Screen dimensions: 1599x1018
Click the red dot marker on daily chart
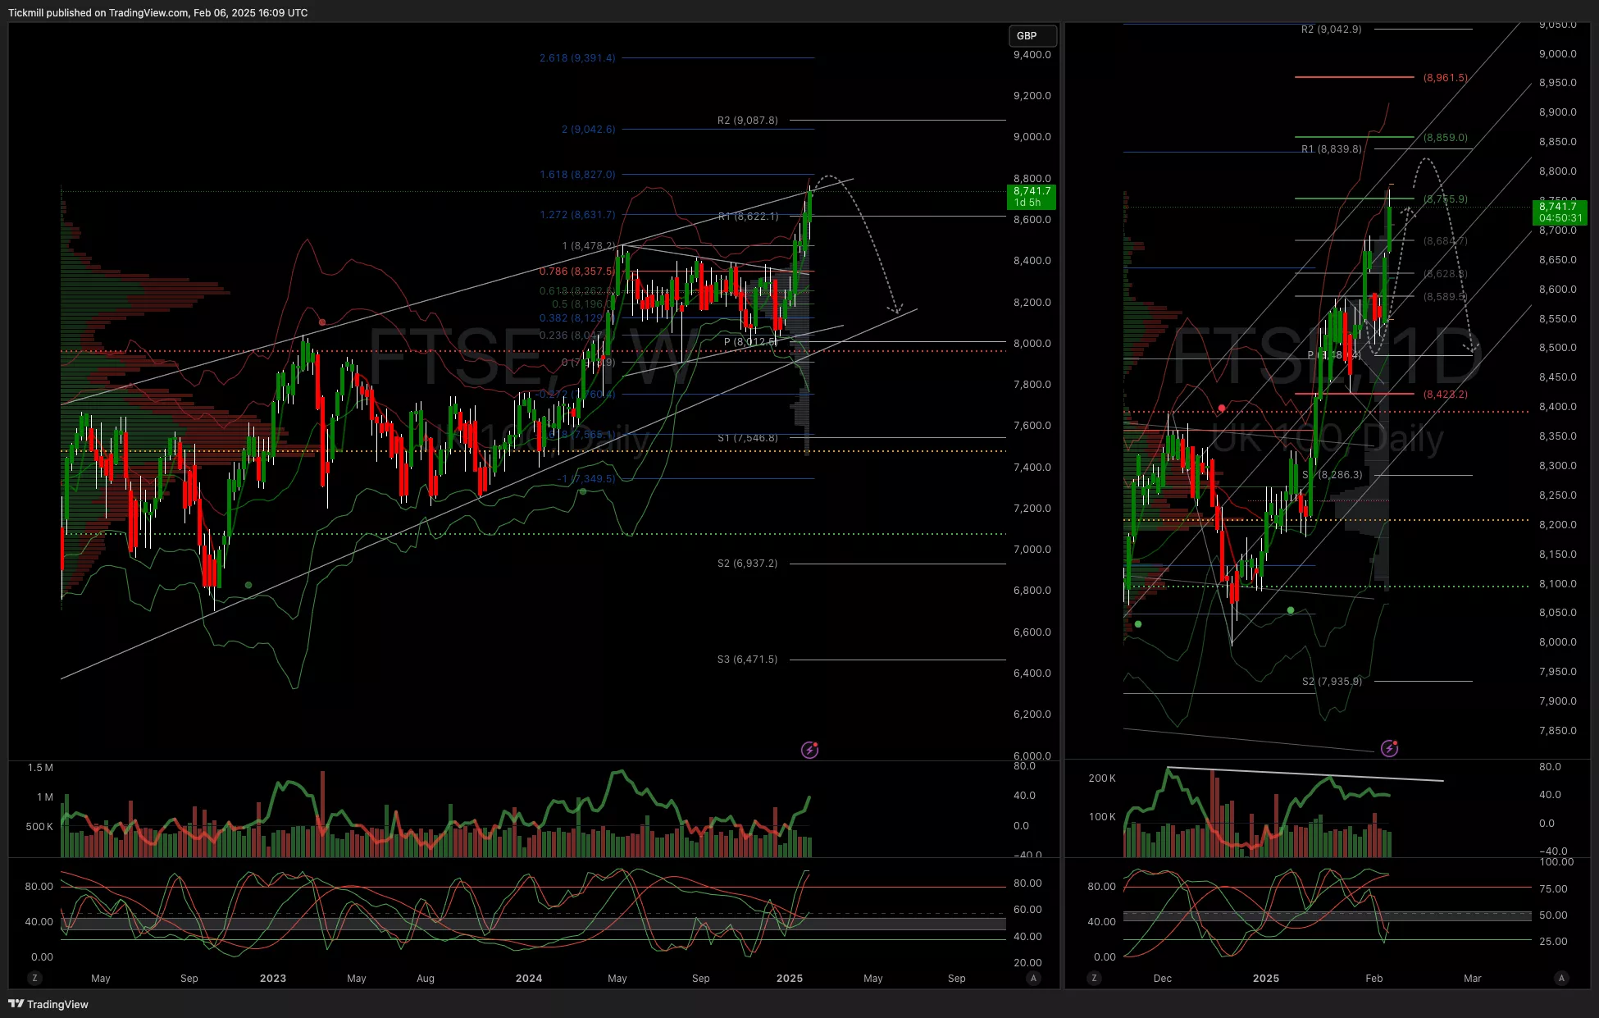pos(1222,408)
